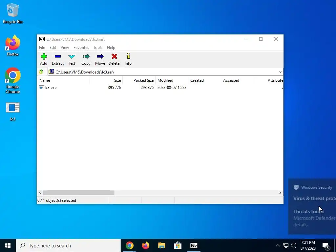Open Firefox from the taskbar
This screenshot has height=252, width=336.
pyautogui.click(x=145, y=245)
